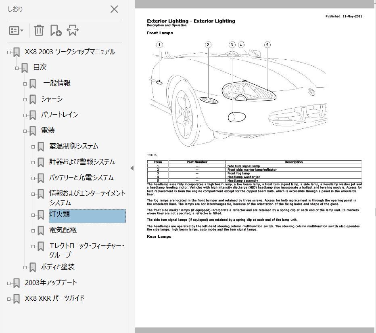The width and height of the screenshot is (376, 333).
Task: Click the bookmark ribbon icon beside 2003年アップデート
Action: coord(17,283)
